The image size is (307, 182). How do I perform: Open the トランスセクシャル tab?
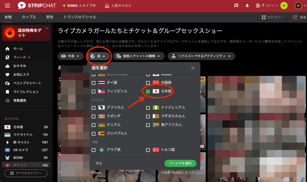[79, 17]
